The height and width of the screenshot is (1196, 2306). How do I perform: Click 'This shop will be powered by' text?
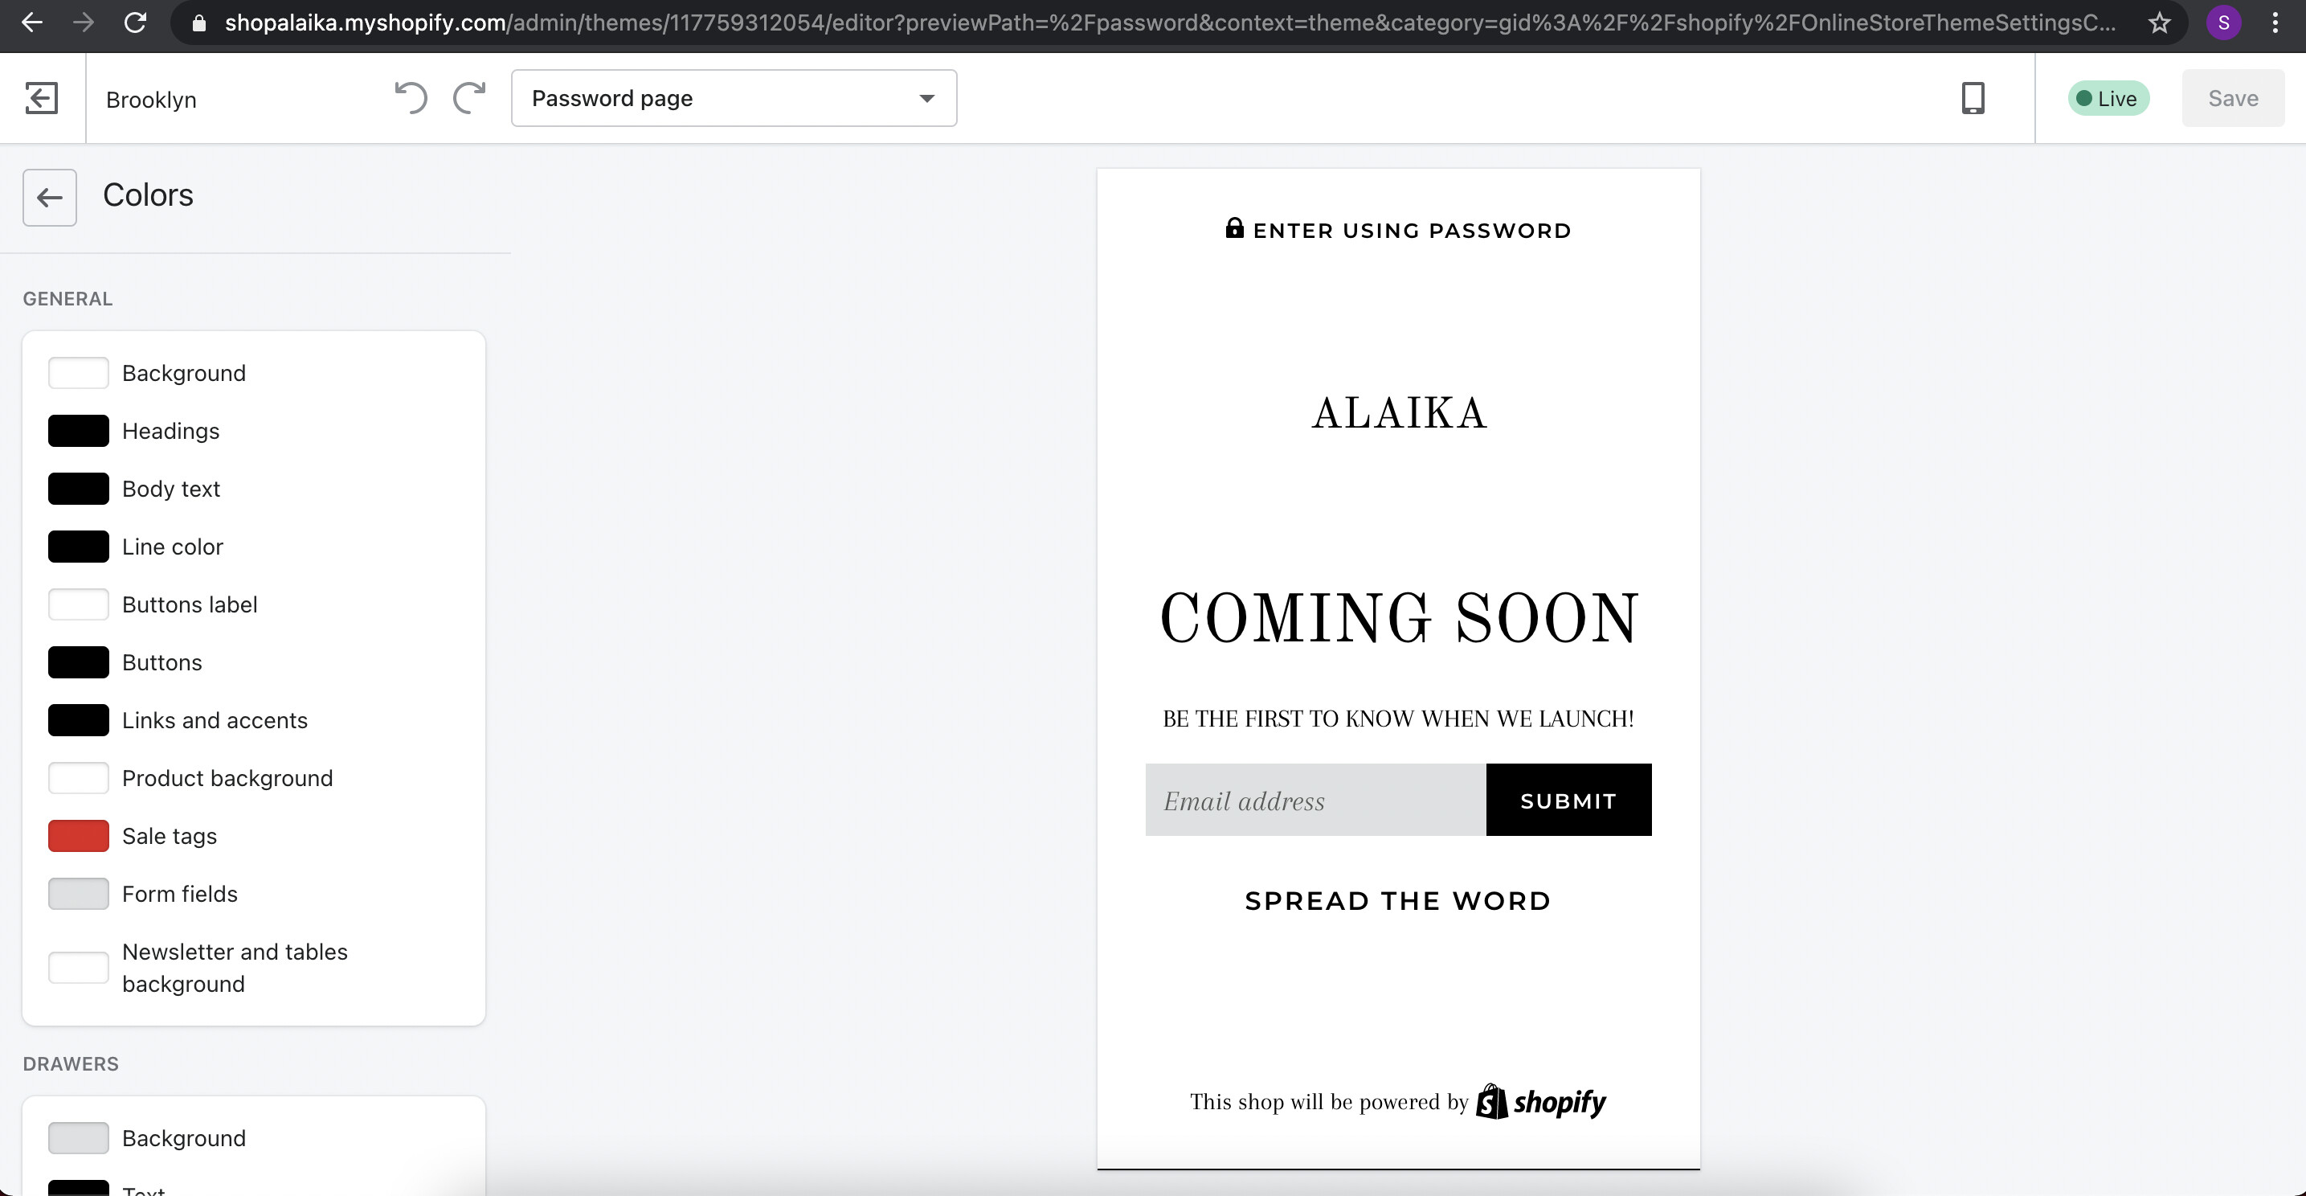pyautogui.click(x=1329, y=1102)
